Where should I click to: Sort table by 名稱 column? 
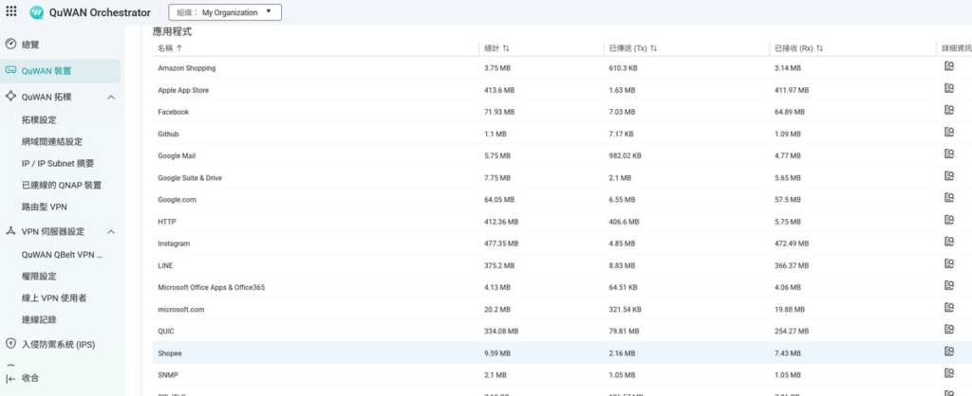[171, 47]
